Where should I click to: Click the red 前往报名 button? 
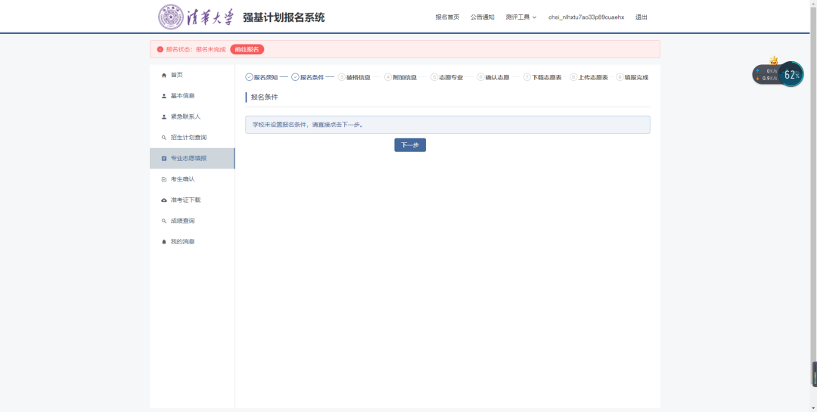coord(247,49)
